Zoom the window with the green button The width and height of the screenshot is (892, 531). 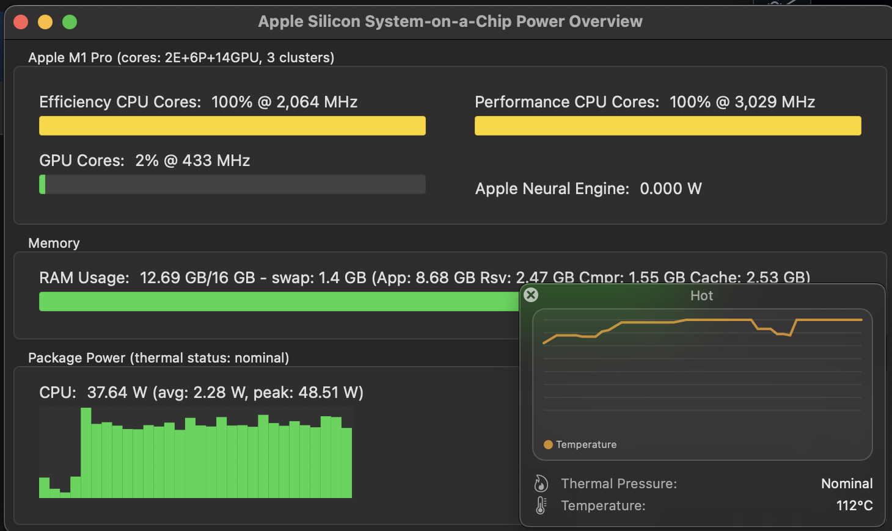coord(70,22)
